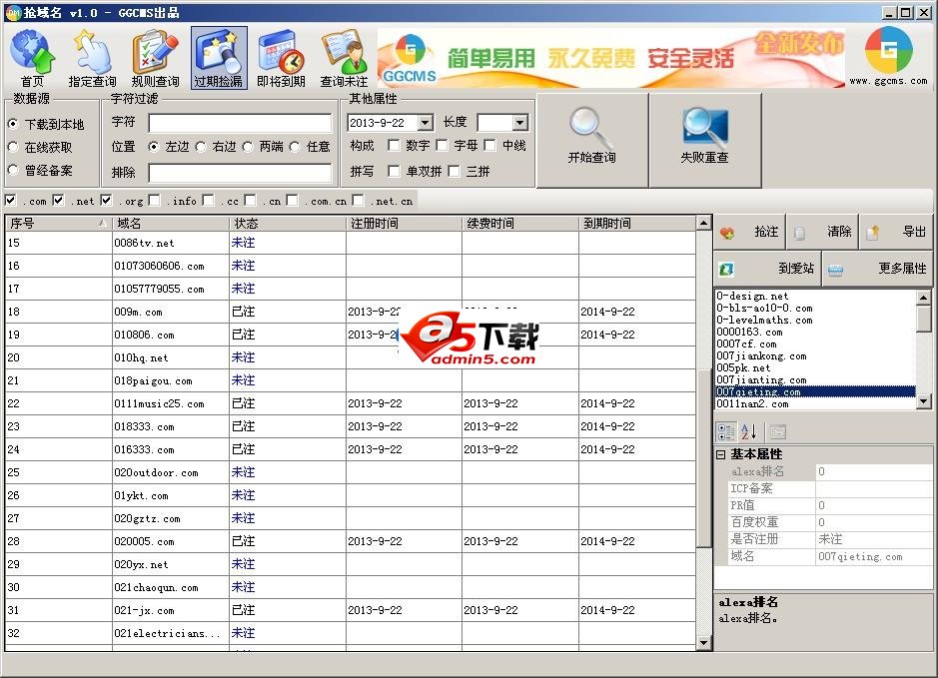Click the 排除 exclude input field
938x678 pixels.
240,174
